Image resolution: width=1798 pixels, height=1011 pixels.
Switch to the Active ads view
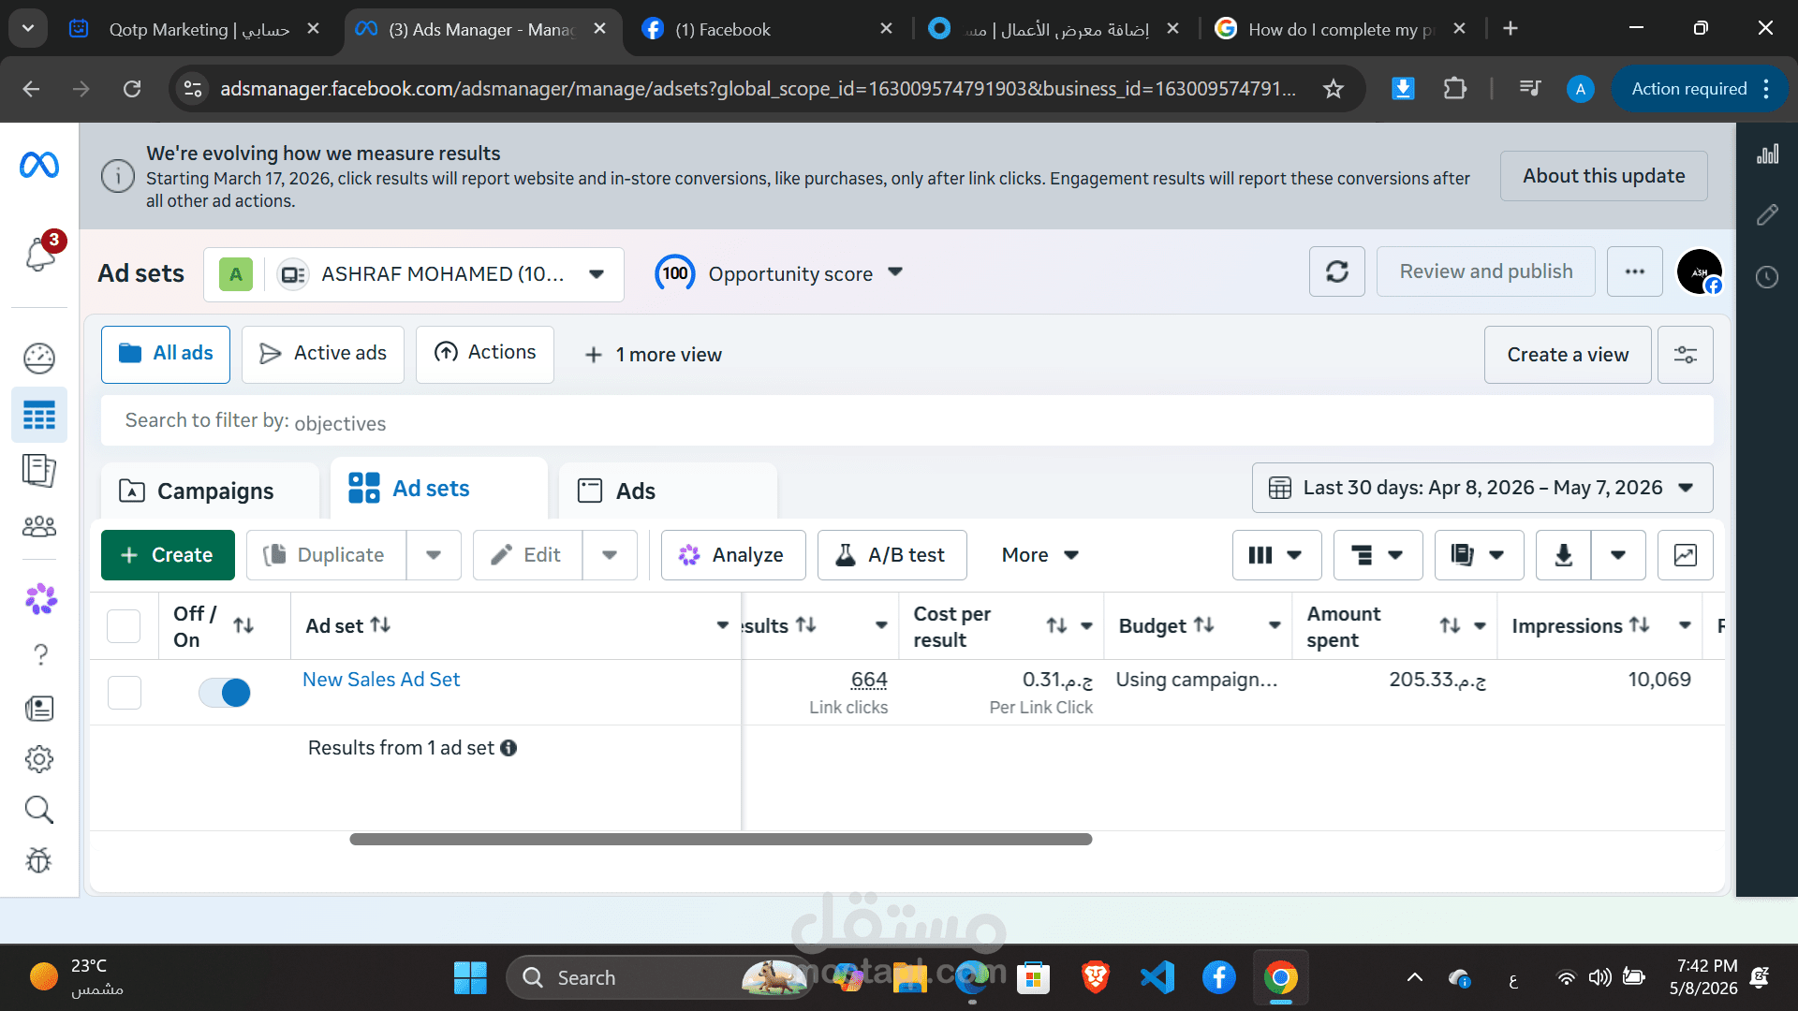tap(323, 355)
